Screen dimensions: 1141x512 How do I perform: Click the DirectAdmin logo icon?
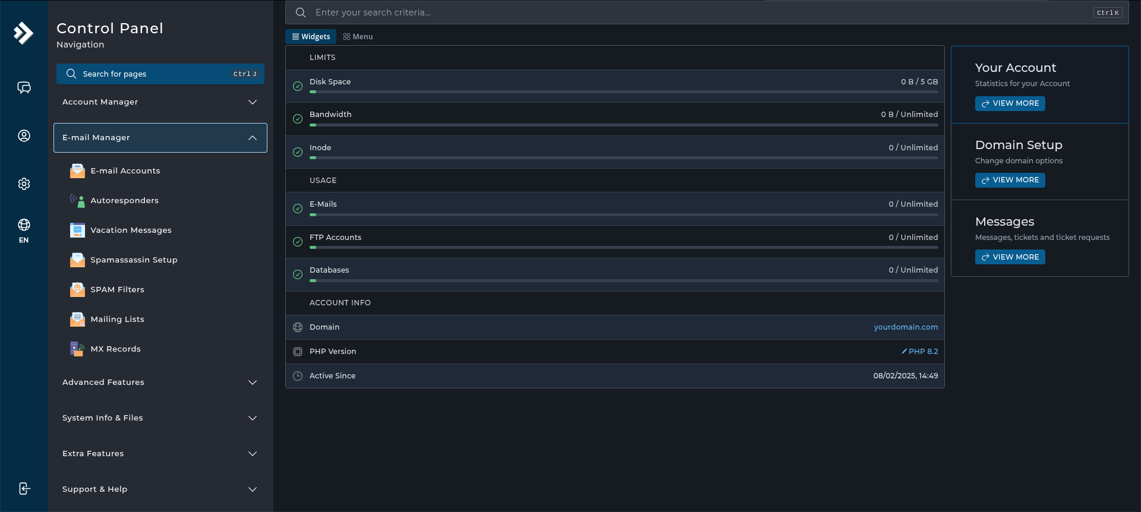(x=23, y=33)
